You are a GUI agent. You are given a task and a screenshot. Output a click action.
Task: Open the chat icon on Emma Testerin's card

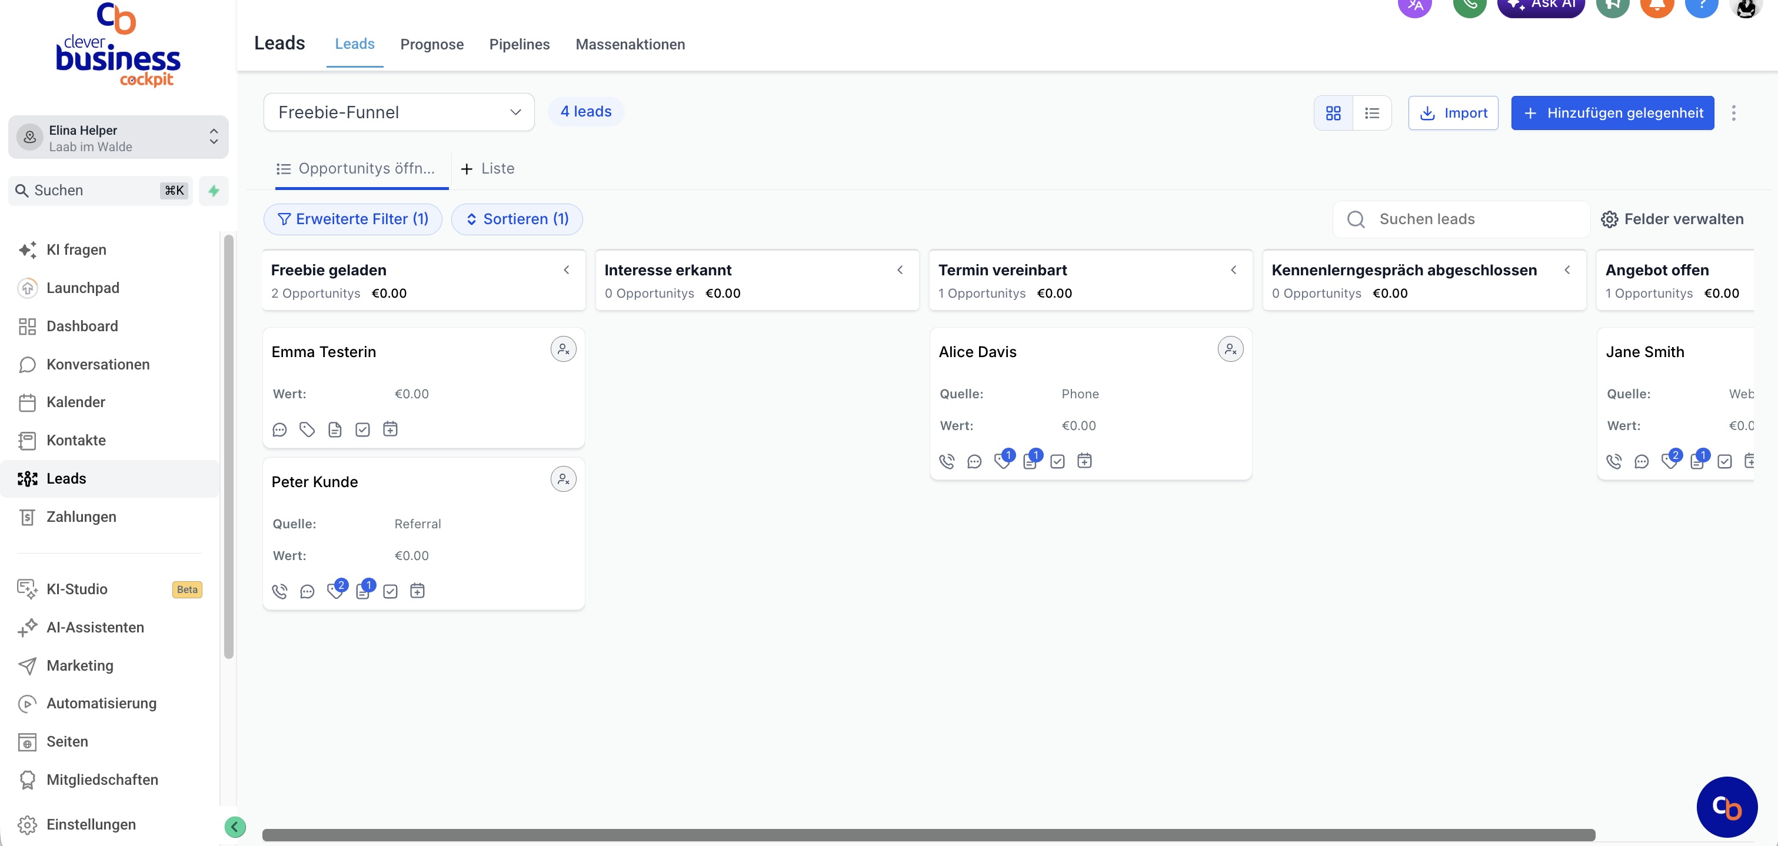[x=279, y=429]
